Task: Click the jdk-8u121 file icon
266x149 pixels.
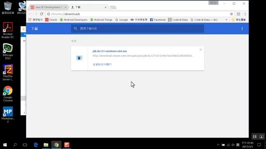Action: [x=79, y=58]
